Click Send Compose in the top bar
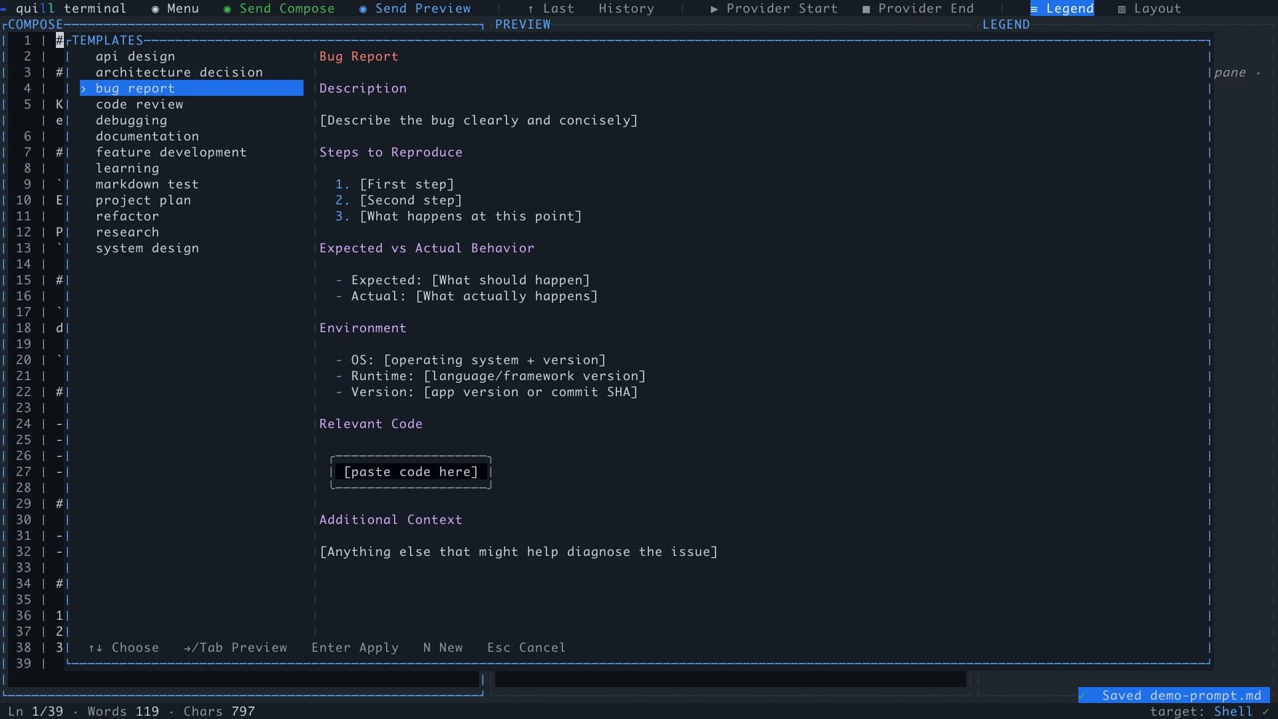 (x=279, y=9)
